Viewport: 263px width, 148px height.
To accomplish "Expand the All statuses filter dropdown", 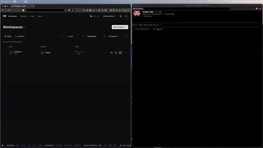I will 118,36.
